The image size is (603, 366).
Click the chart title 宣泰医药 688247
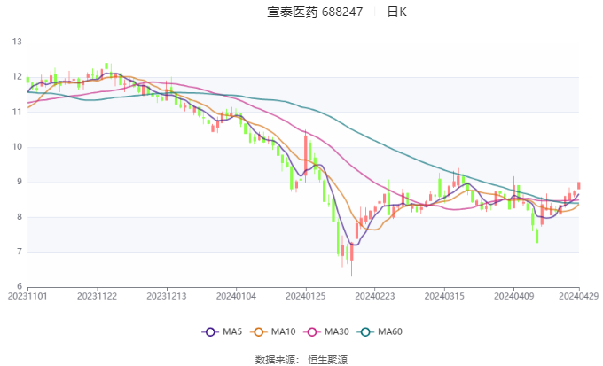click(x=315, y=12)
